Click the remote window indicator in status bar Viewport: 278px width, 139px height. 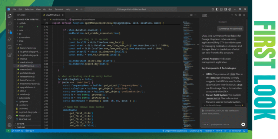(8, 131)
